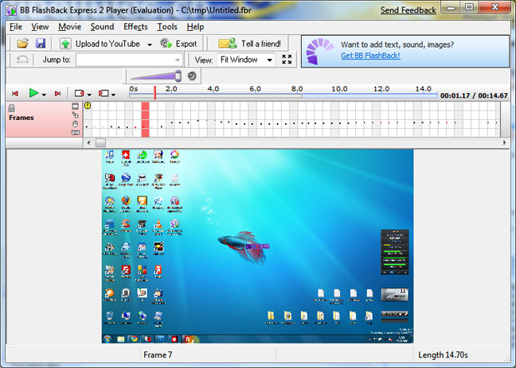Click Tell a friend! button

pos(249,44)
